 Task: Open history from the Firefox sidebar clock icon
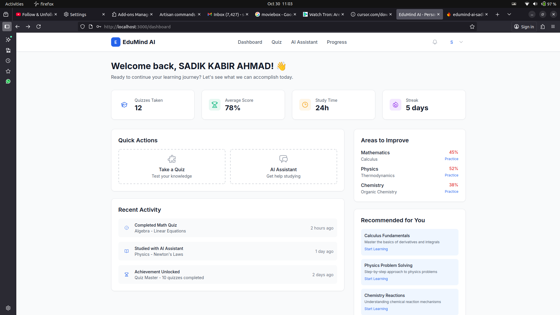point(8,61)
